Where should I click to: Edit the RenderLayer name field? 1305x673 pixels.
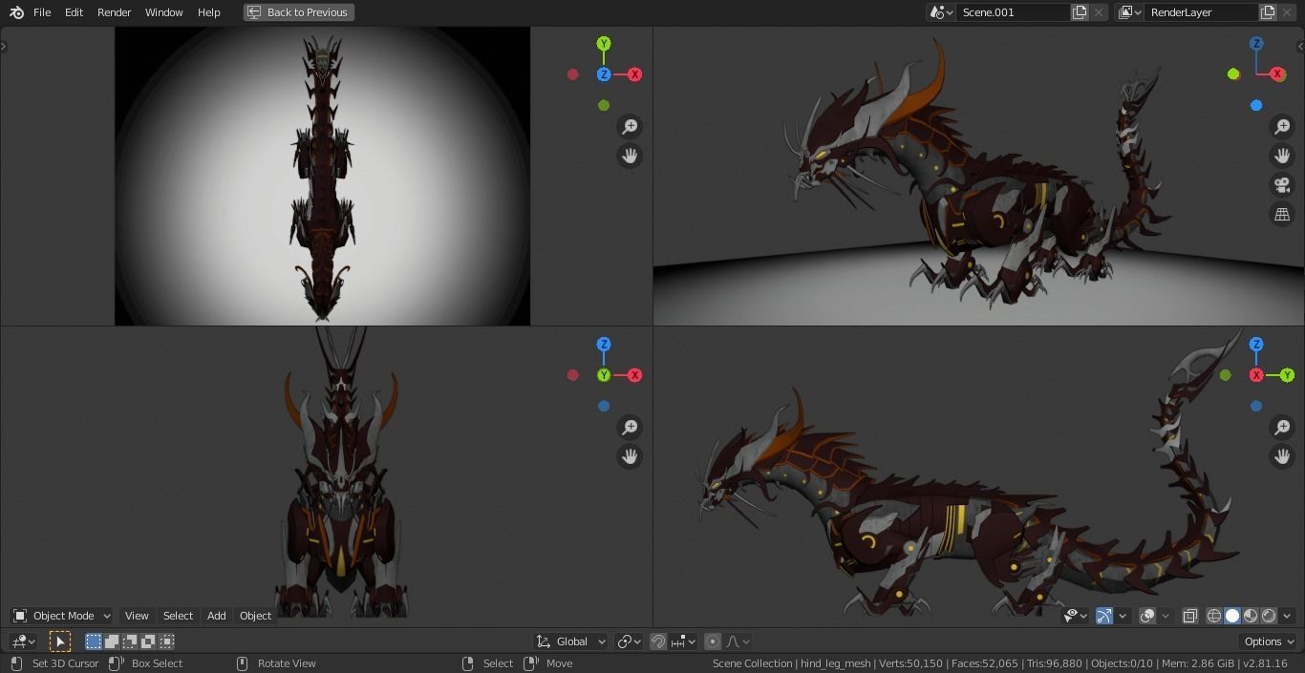coord(1201,12)
